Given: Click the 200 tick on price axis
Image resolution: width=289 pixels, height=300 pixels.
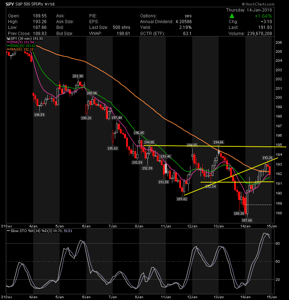Looking at the screenshot, I should click(x=279, y=97).
